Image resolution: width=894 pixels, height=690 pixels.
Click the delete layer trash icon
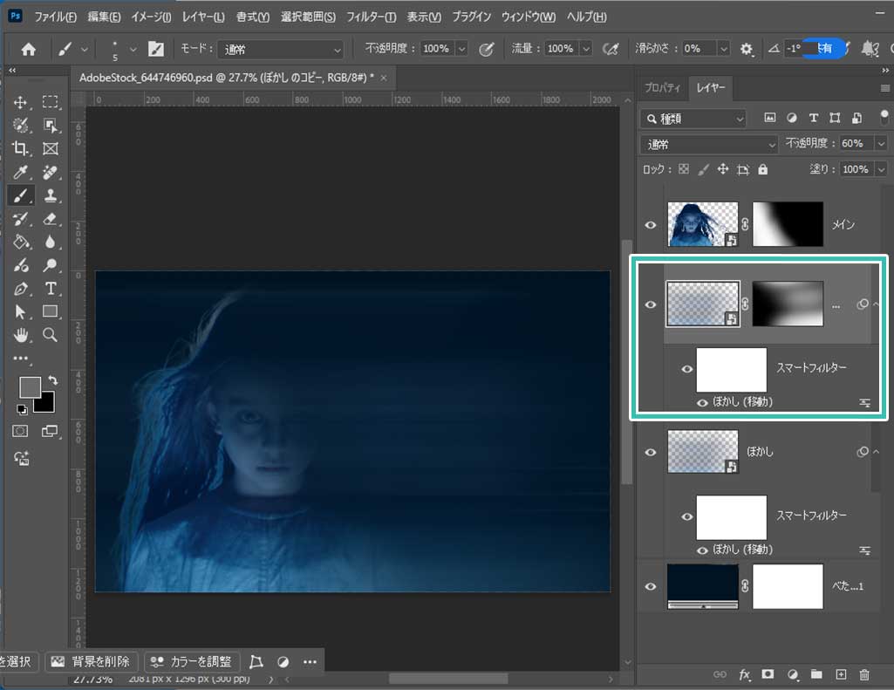[864, 674]
